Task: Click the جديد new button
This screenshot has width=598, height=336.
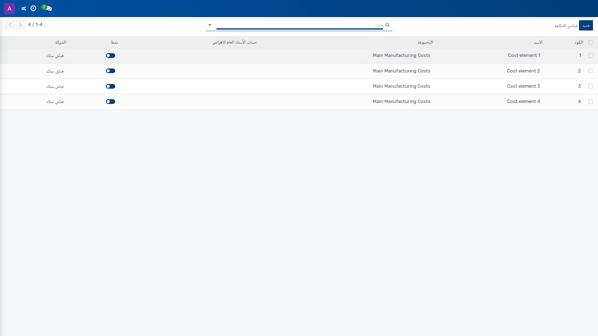Action: [586, 26]
